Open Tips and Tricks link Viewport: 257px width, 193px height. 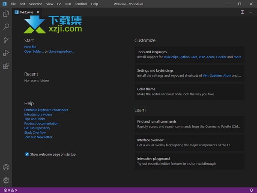click(x=35, y=119)
